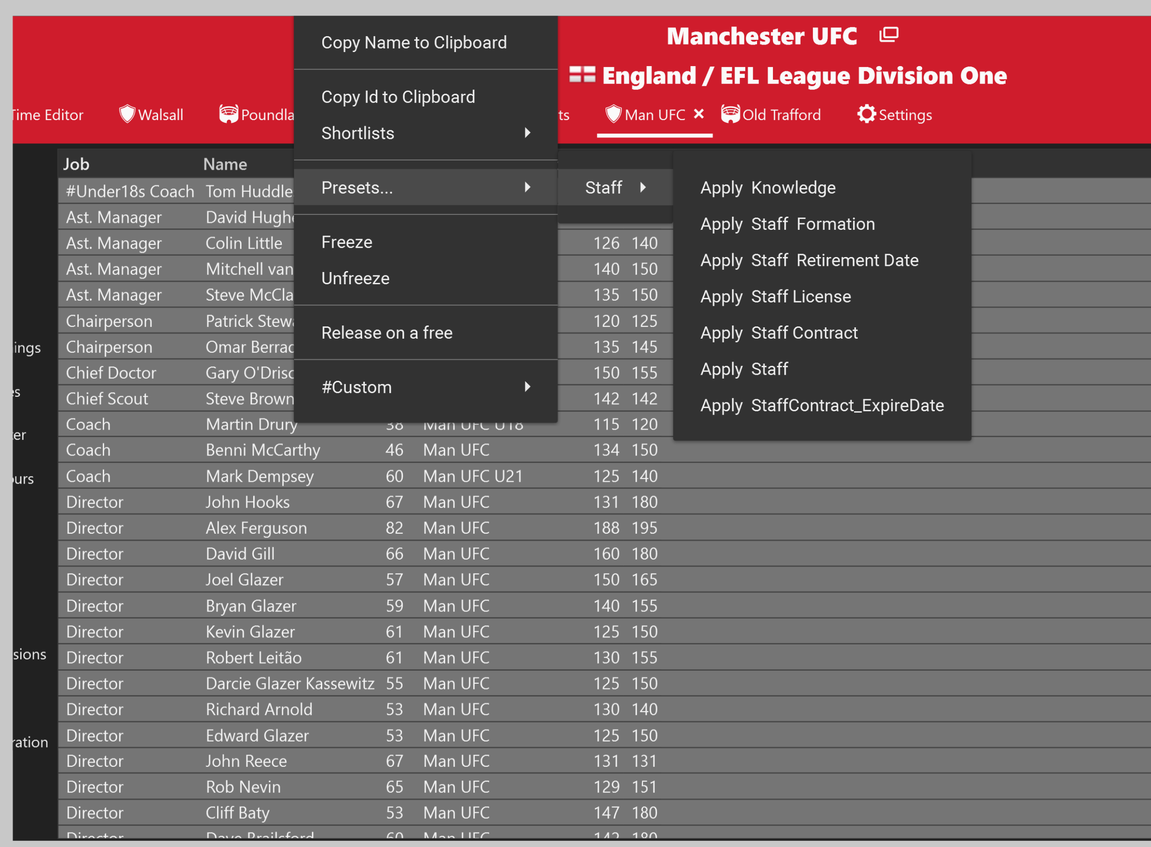
Task: Click Alex Ferguson's 188 rating value
Action: tap(606, 528)
